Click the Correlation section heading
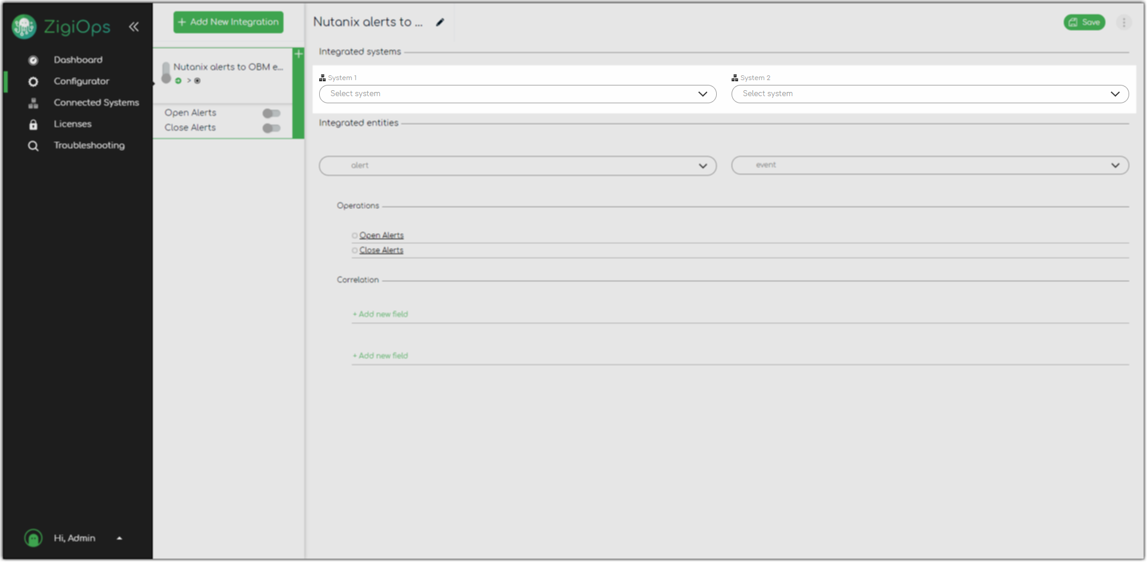This screenshot has width=1147, height=562. (358, 280)
